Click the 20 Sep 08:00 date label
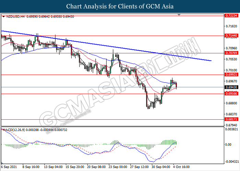240x171 pixels. tap(96, 167)
